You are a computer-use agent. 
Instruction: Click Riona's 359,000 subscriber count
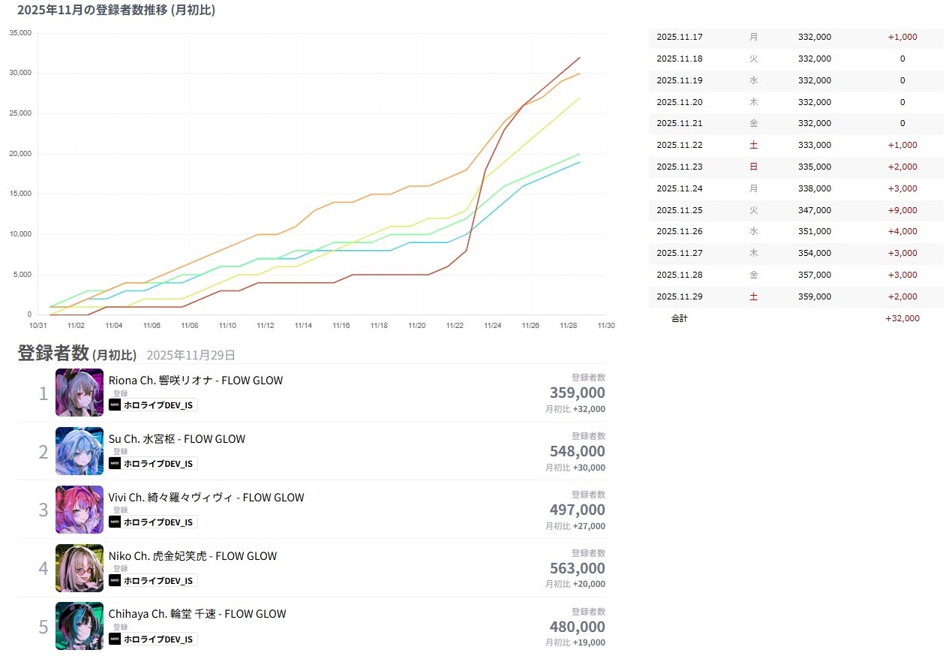tap(577, 393)
